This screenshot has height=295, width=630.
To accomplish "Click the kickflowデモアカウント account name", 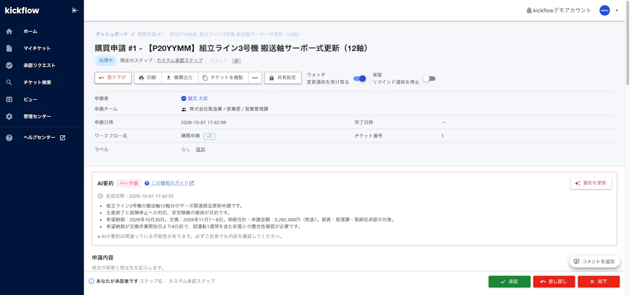I will pyautogui.click(x=562, y=10).
